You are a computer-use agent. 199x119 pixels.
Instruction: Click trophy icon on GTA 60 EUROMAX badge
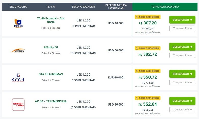(137, 71)
